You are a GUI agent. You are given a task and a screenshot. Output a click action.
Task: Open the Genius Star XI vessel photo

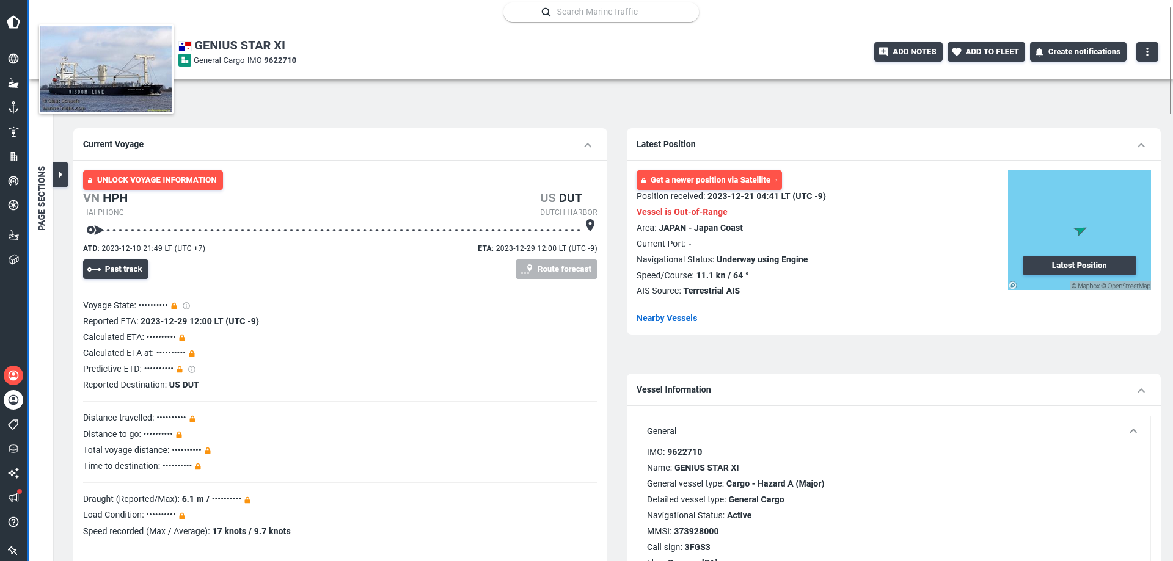coord(106,69)
